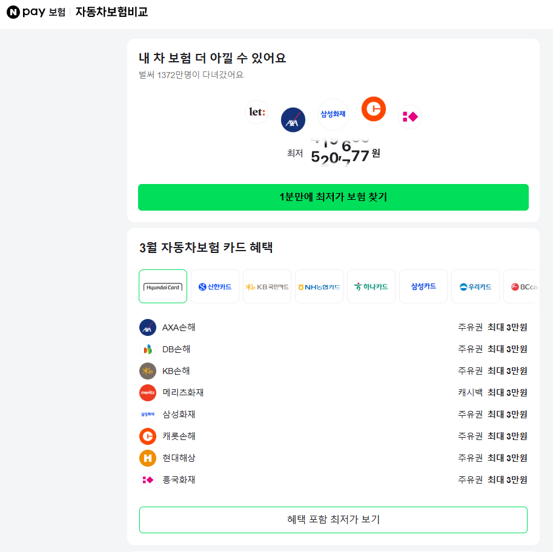Click the 혜택 포함 최저가 보기 button

(333, 519)
